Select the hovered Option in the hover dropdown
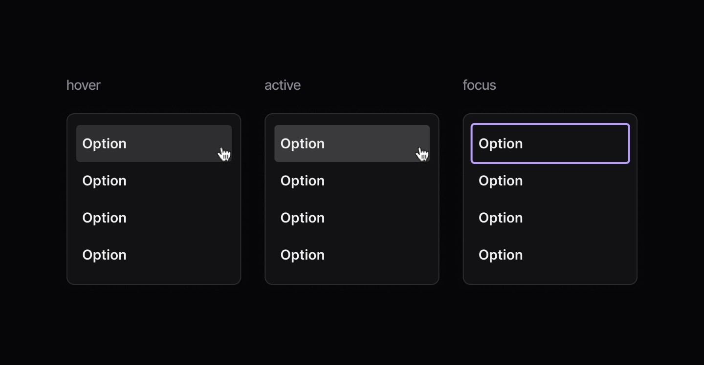The height and width of the screenshot is (365, 704). click(x=154, y=143)
